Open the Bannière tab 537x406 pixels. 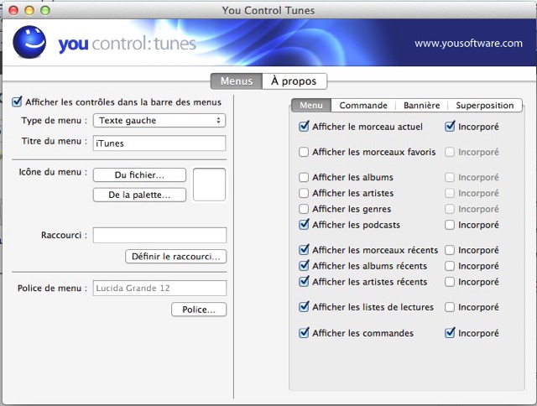421,106
